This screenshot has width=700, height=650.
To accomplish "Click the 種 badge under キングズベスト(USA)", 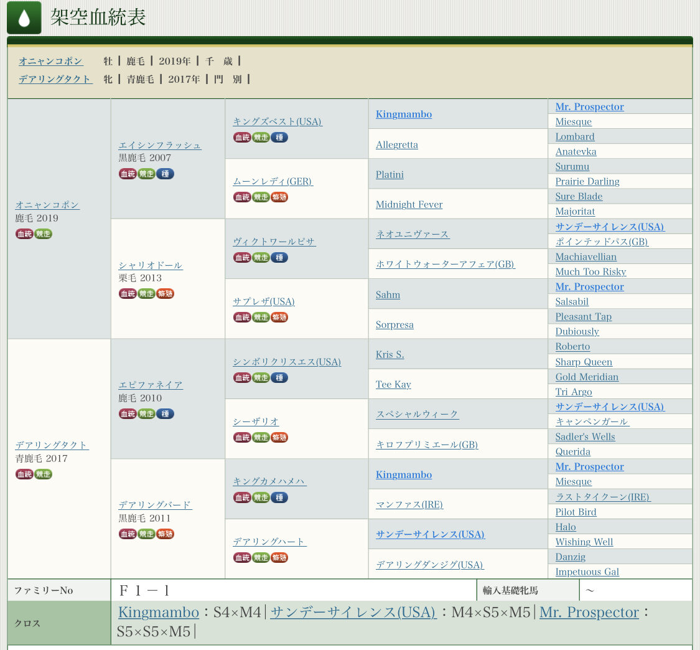I will point(279,137).
